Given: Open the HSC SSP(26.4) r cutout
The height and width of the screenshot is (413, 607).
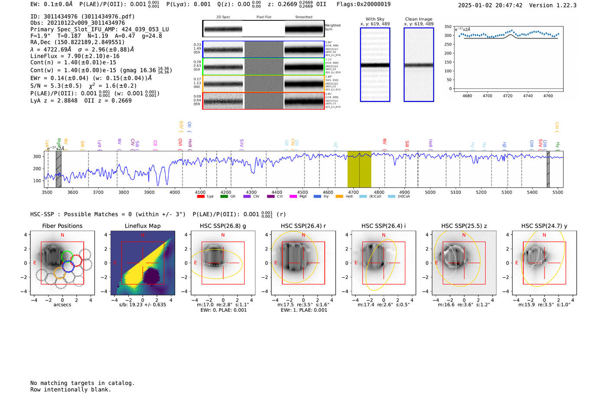Looking at the screenshot, I should point(303,263).
